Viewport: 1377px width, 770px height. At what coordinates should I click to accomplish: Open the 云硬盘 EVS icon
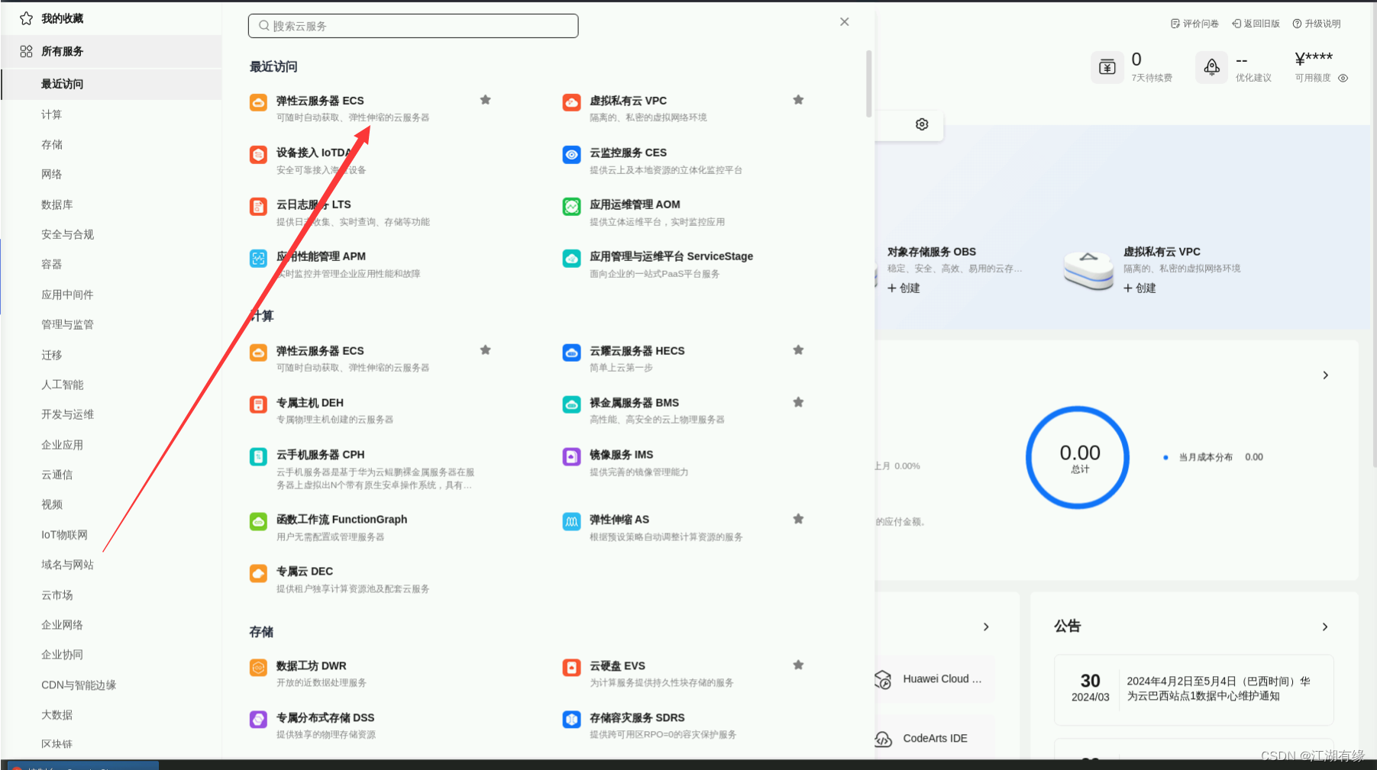pyautogui.click(x=571, y=668)
